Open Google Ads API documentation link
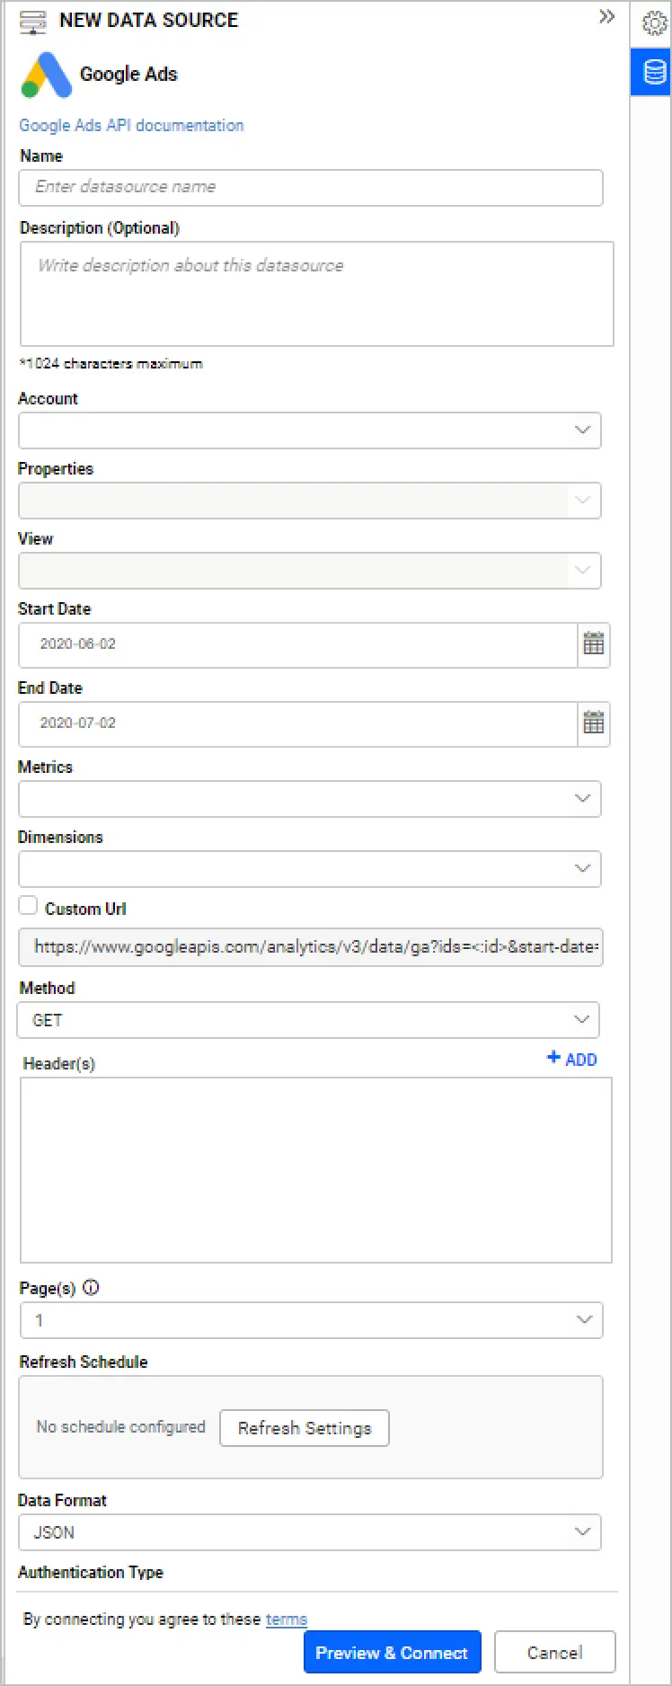The image size is (672, 1686). (131, 125)
